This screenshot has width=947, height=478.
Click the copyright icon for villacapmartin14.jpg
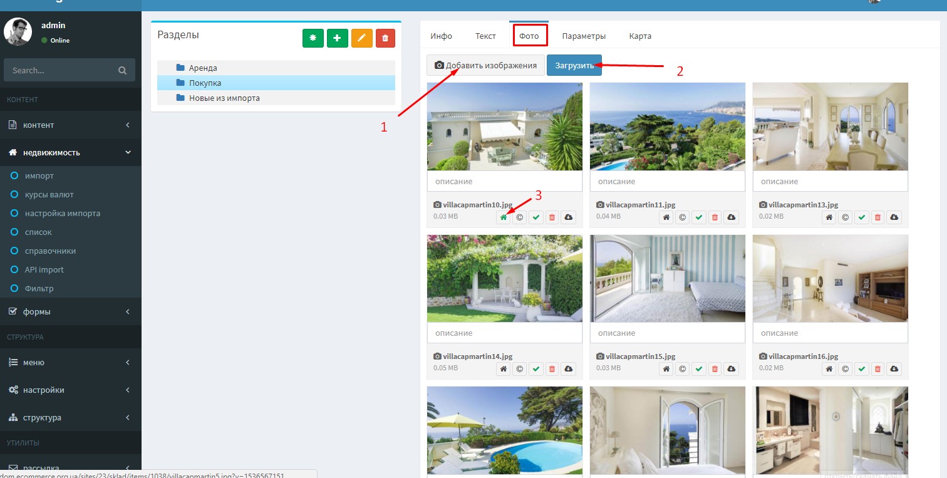(519, 369)
